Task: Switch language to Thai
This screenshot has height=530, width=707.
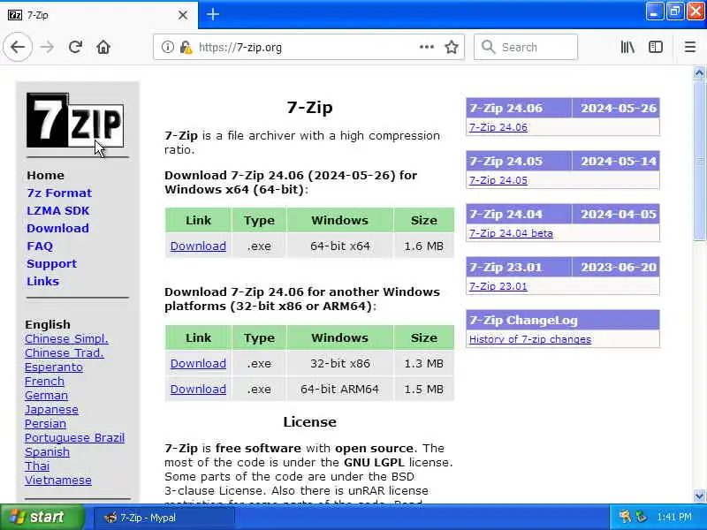Action: (37, 466)
